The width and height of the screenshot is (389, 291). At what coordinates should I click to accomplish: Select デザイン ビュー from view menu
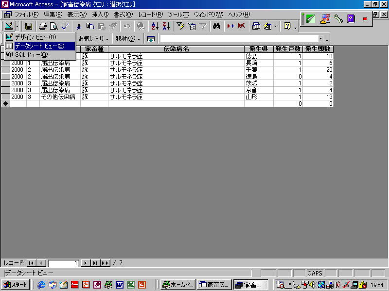pos(35,37)
